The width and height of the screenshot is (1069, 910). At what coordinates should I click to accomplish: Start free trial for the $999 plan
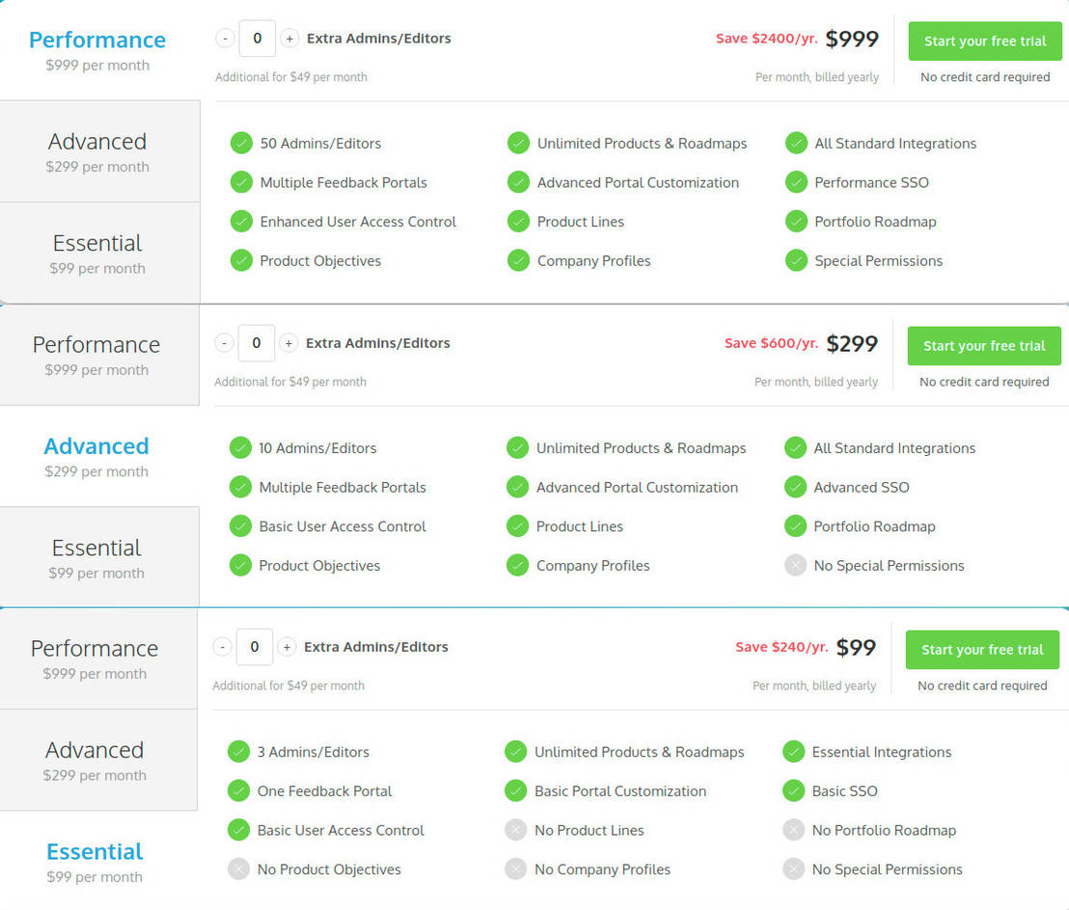click(x=985, y=40)
